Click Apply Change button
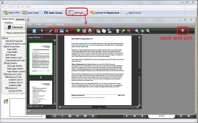This screenshot has height=123, width=198. [x=53, y=13]
